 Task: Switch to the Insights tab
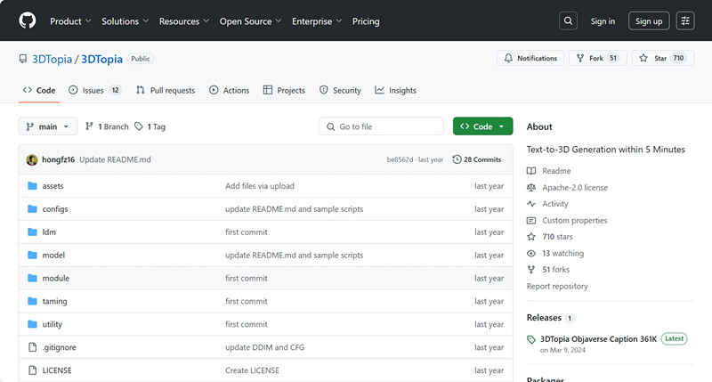(x=395, y=91)
